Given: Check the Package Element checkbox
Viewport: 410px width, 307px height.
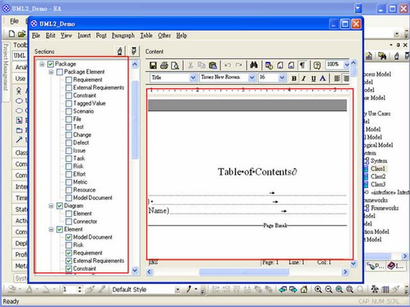Looking at the screenshot, I should (x=60, y=72).
